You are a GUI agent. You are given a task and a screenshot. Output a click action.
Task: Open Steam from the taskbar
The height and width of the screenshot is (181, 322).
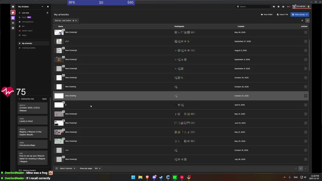tap(161, 177)
